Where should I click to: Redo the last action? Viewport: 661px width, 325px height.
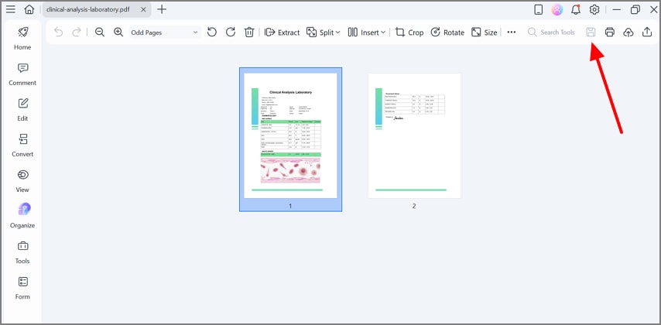coord(77,32)
